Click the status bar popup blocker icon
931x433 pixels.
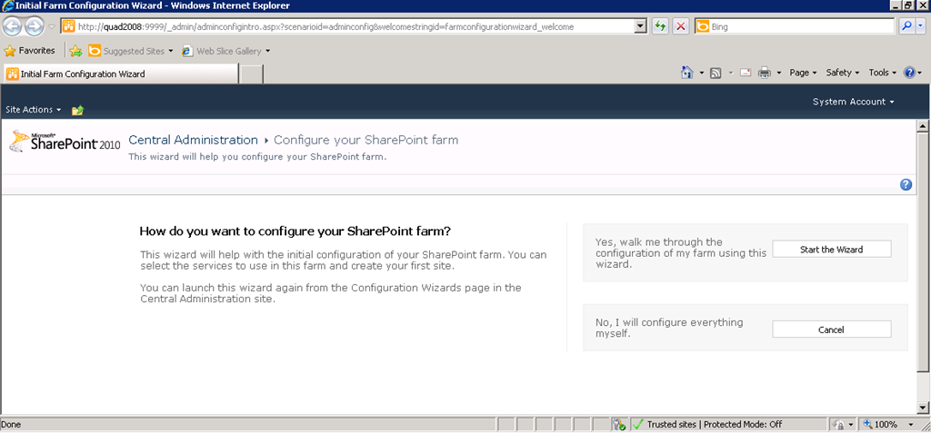620,425
